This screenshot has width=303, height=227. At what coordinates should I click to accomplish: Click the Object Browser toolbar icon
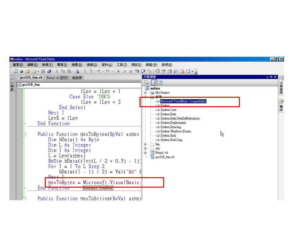coord(169,71)
